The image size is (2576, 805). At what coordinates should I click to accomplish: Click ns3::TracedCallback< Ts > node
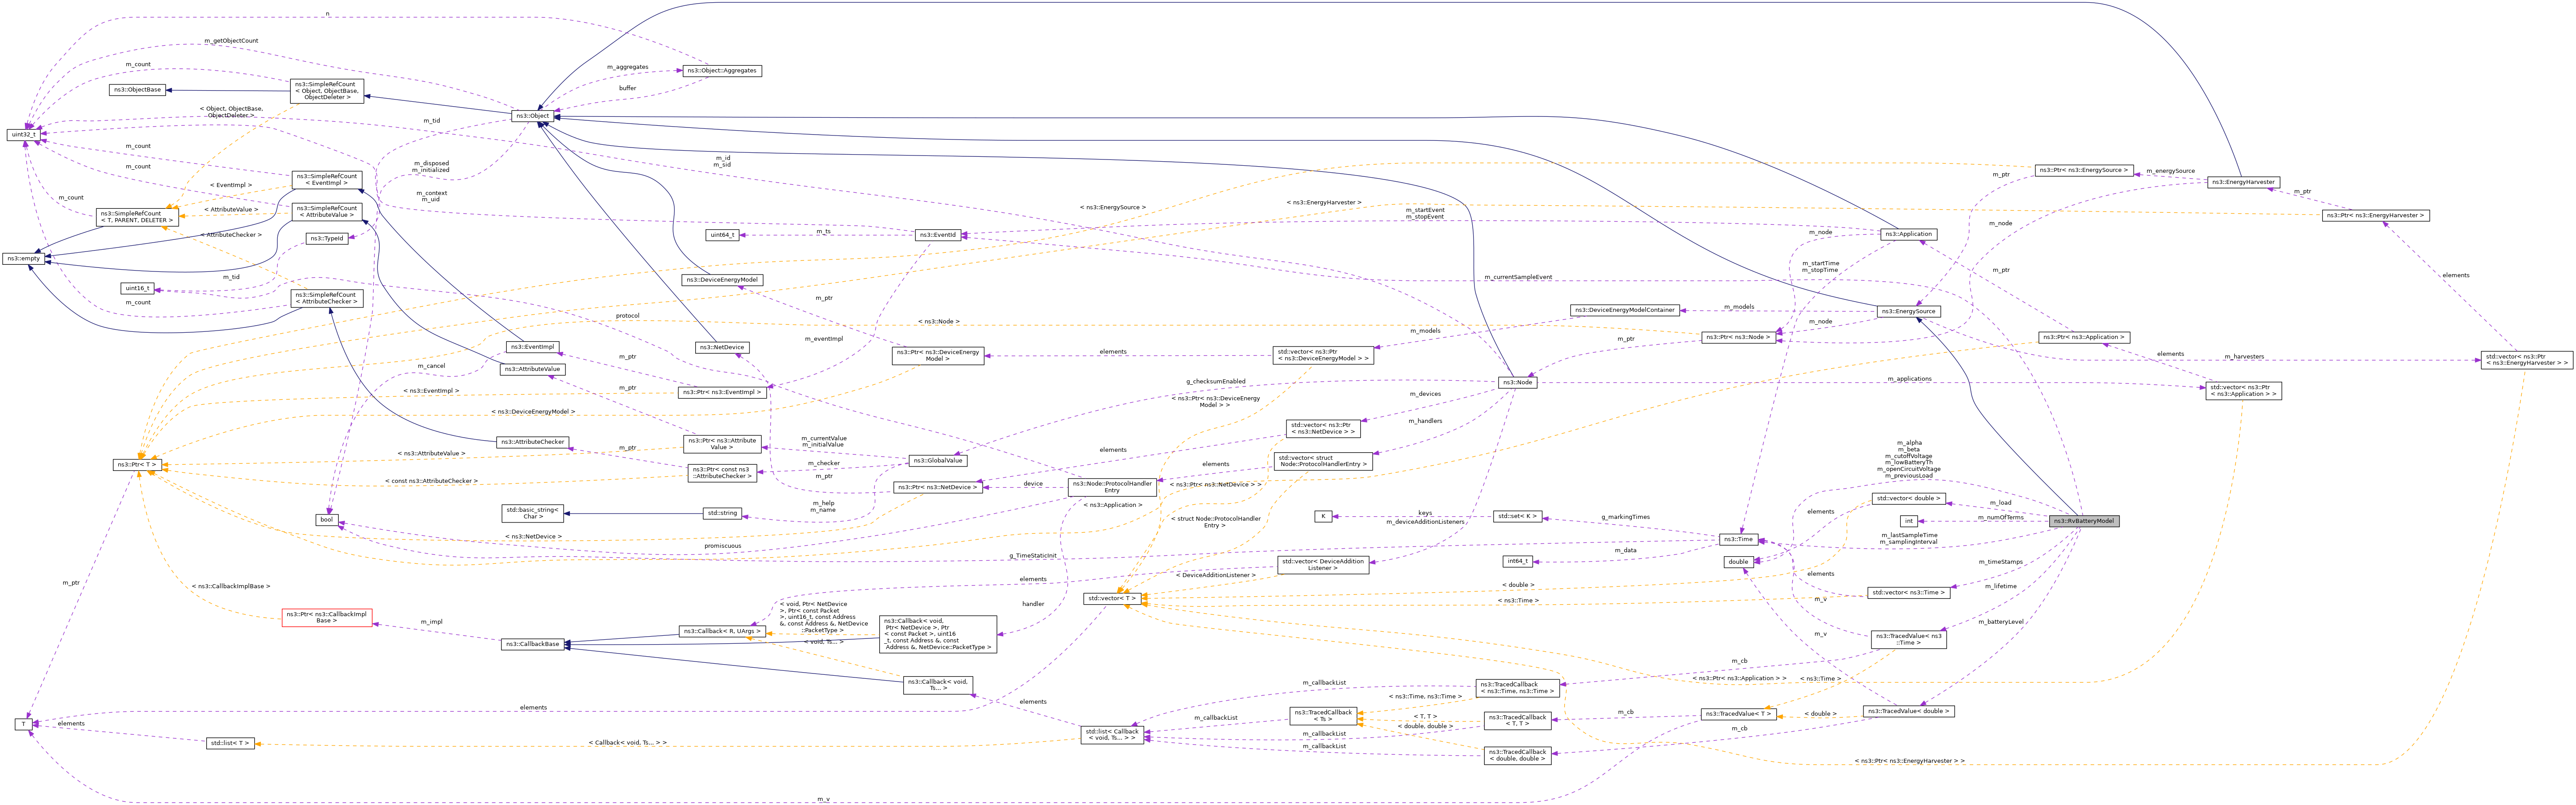coord(1322,716)
